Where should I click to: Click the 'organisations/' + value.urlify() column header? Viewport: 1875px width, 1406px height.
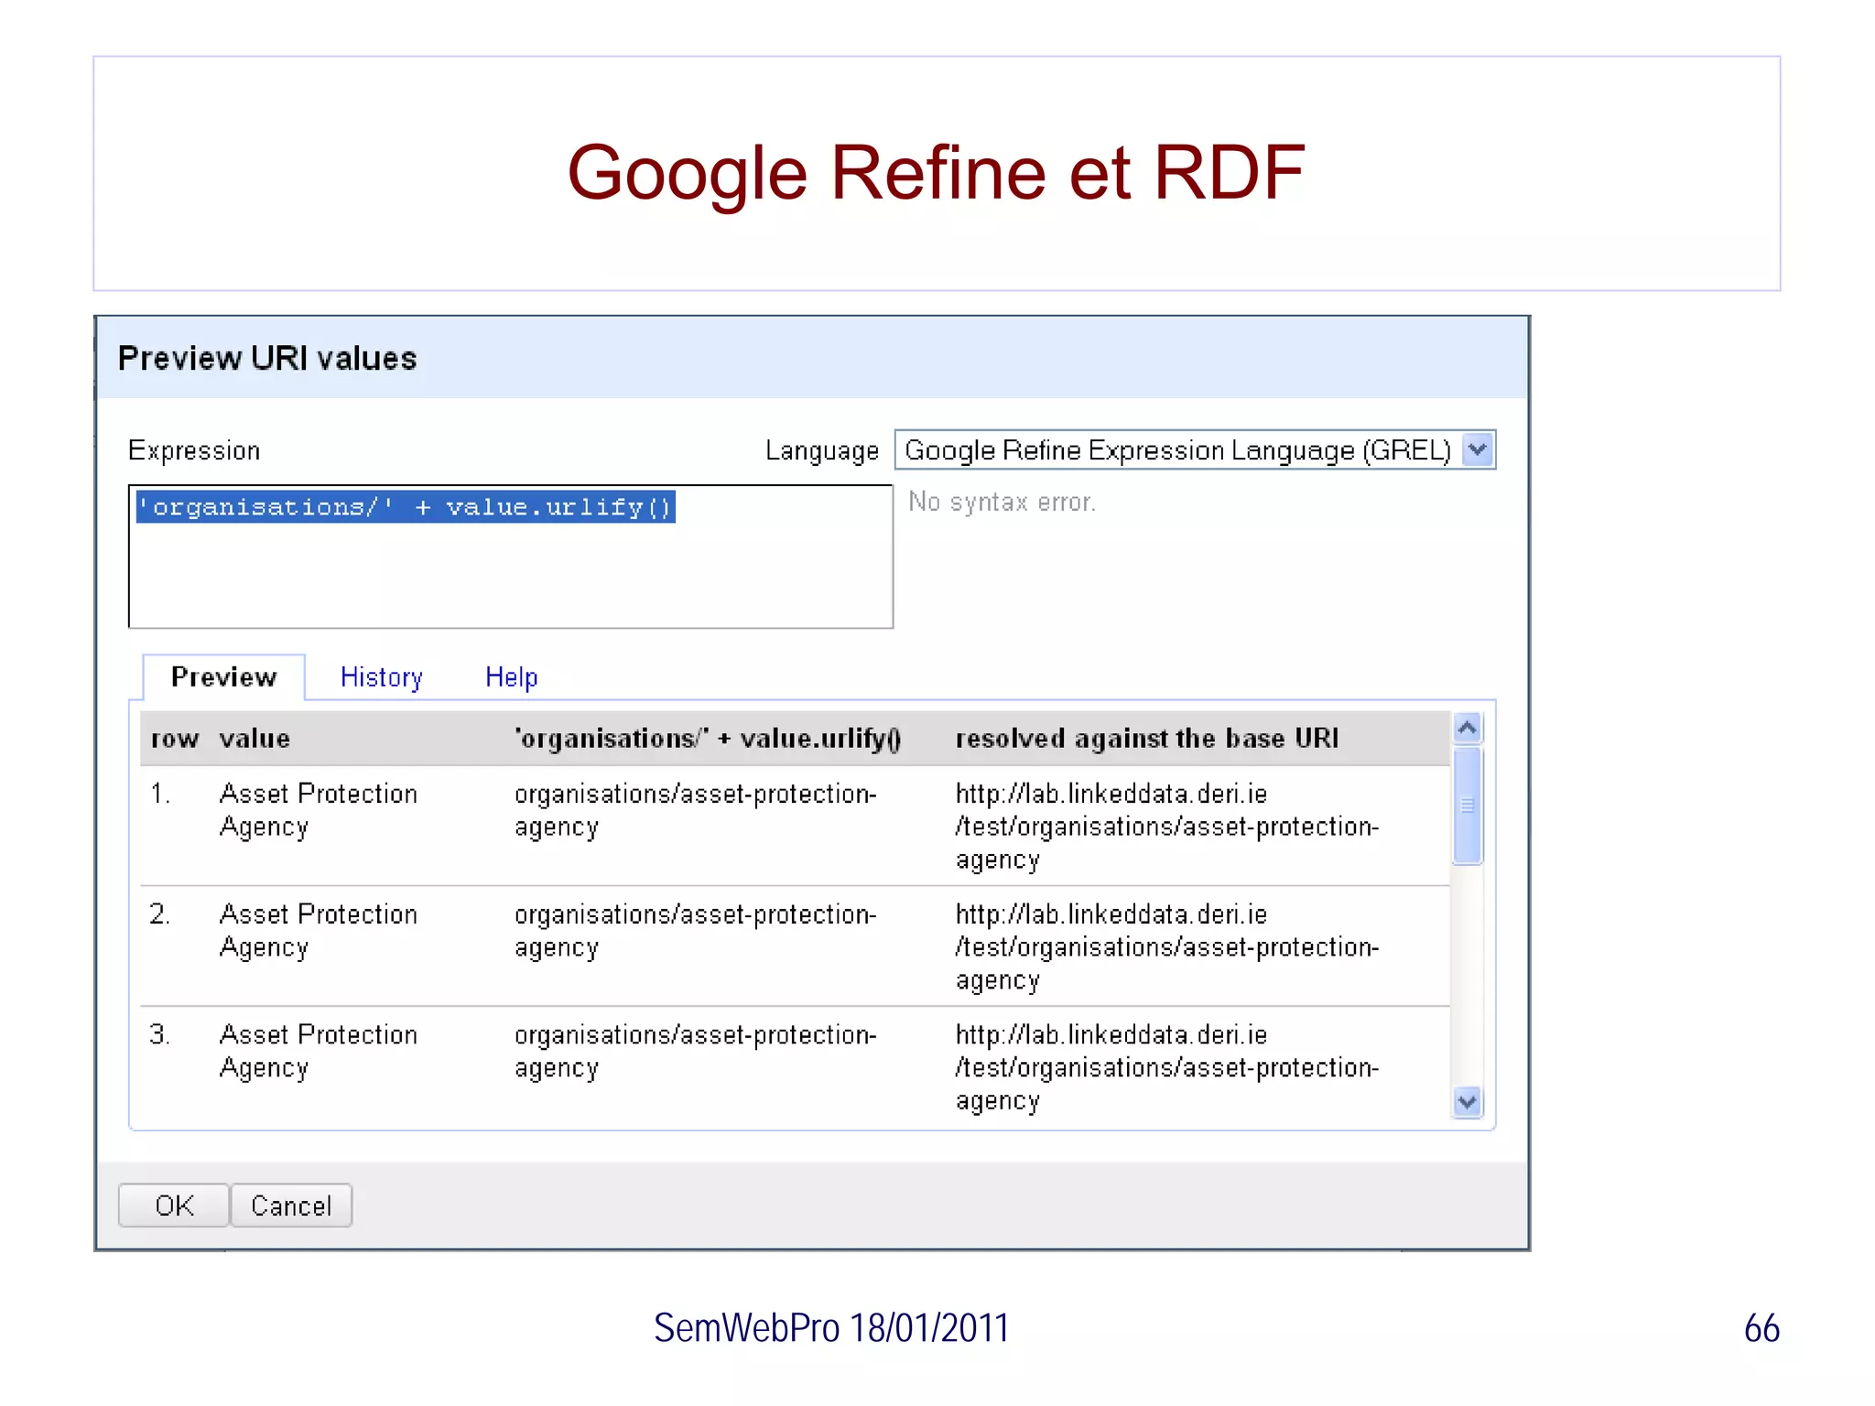[x=708, y=738]
